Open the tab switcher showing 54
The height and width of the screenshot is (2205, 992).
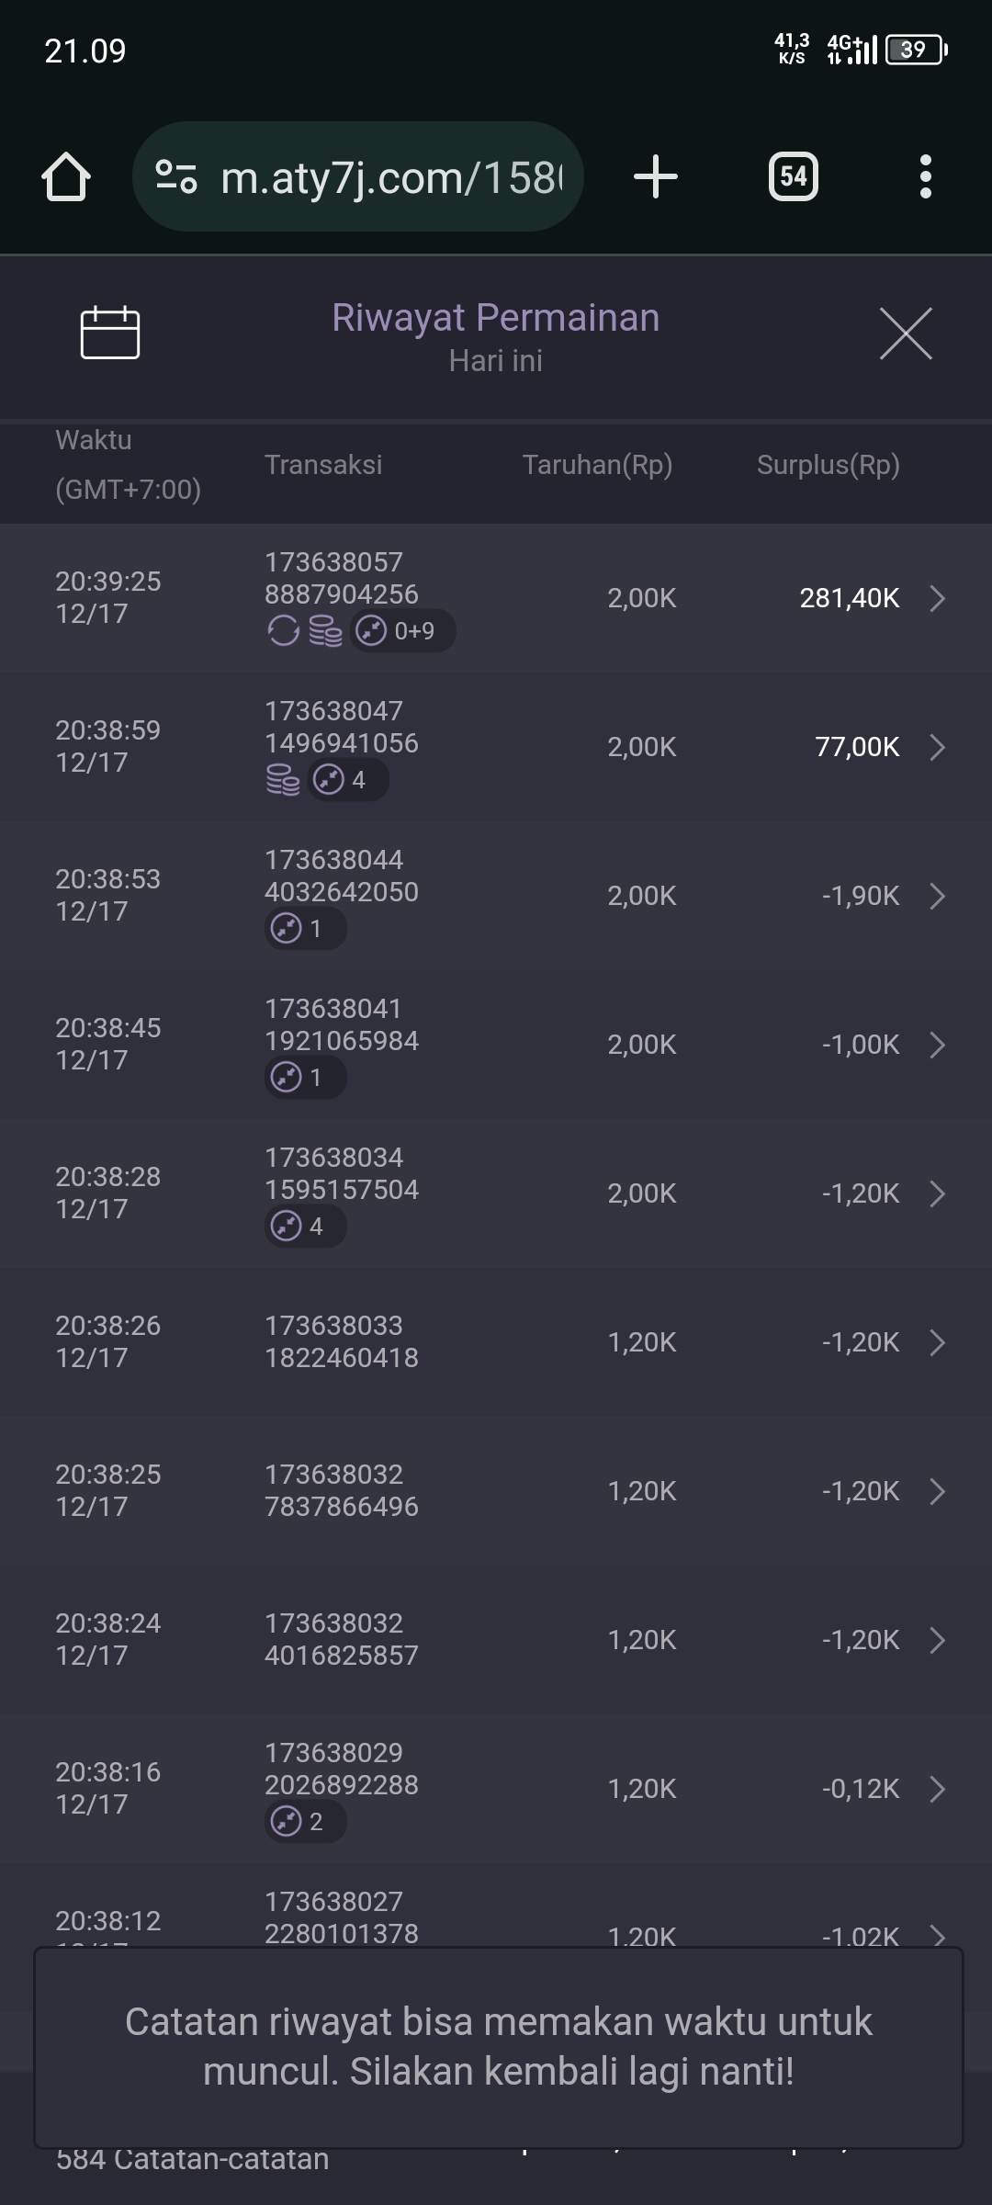793,176
